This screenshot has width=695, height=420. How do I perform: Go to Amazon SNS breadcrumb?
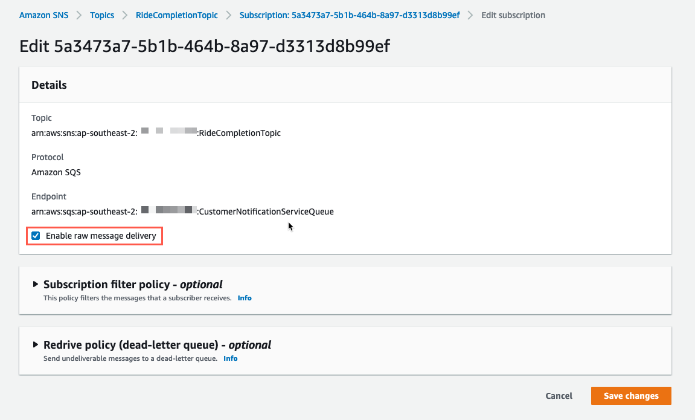click(44, 15)
